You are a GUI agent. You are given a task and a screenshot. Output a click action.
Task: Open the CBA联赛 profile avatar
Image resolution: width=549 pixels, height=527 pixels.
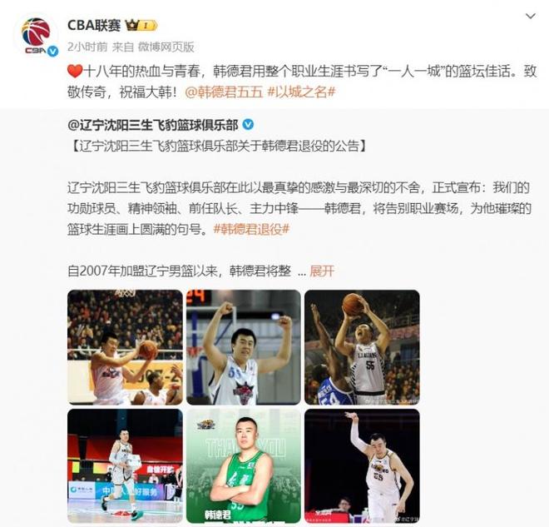(x=36, y=37)
